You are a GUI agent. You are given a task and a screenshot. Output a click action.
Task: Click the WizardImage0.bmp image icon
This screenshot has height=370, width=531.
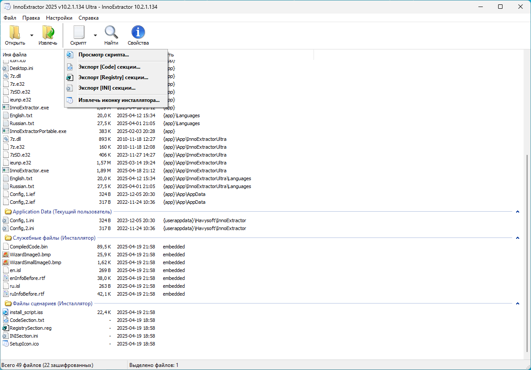6,255
